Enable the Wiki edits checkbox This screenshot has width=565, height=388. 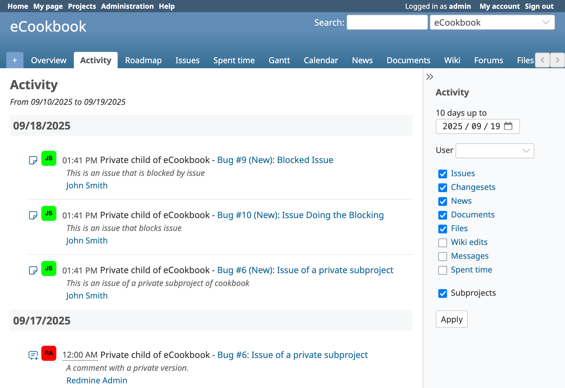point(442,243)
